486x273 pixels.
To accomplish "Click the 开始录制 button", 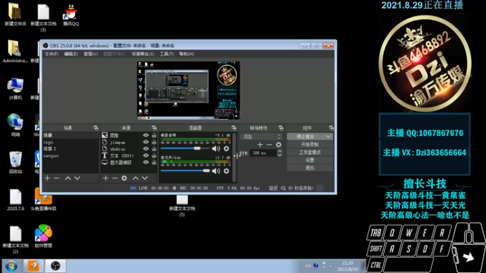I will click(x=310, y=144).
